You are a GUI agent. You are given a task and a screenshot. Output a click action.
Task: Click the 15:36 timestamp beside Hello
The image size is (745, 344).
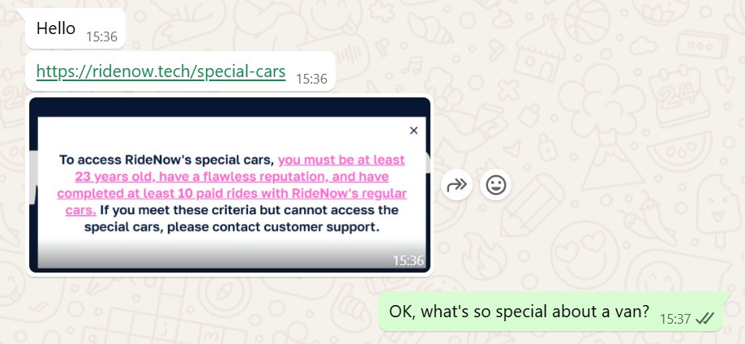[x=101, y=37]
